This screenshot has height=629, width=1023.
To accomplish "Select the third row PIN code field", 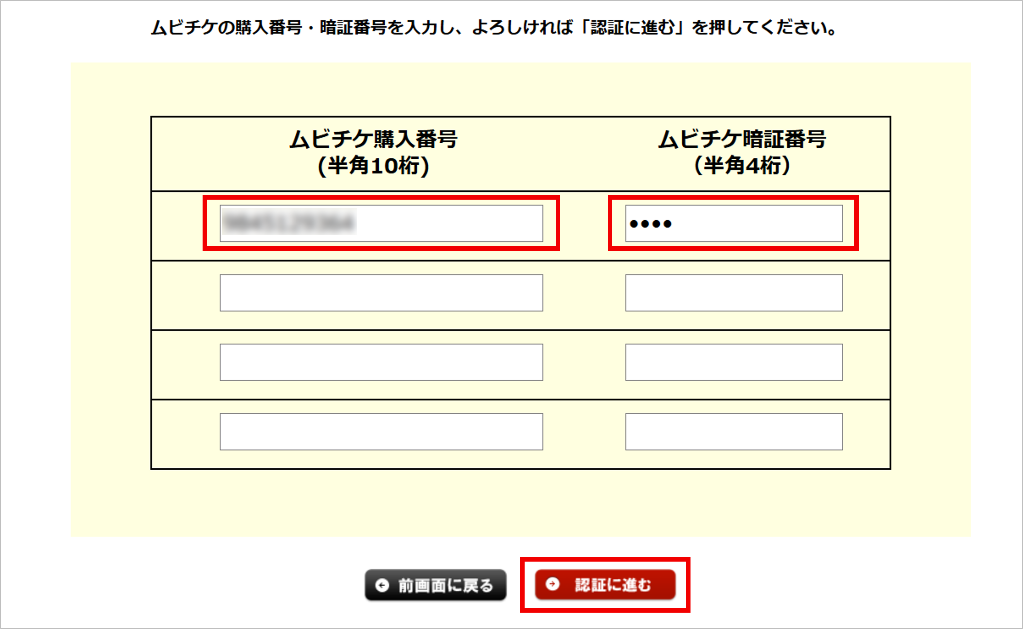I will (x=734, y=362).
